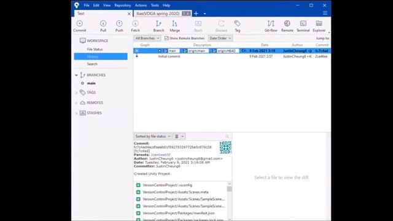Open the Explorer toolbar icon
The width and height of the screenshot is (393, 221).
click(x=319, y=26)
